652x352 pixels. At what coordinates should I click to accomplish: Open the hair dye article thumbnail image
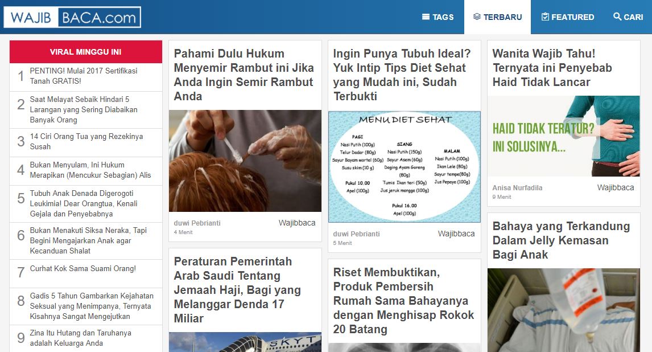coord(245,161)
